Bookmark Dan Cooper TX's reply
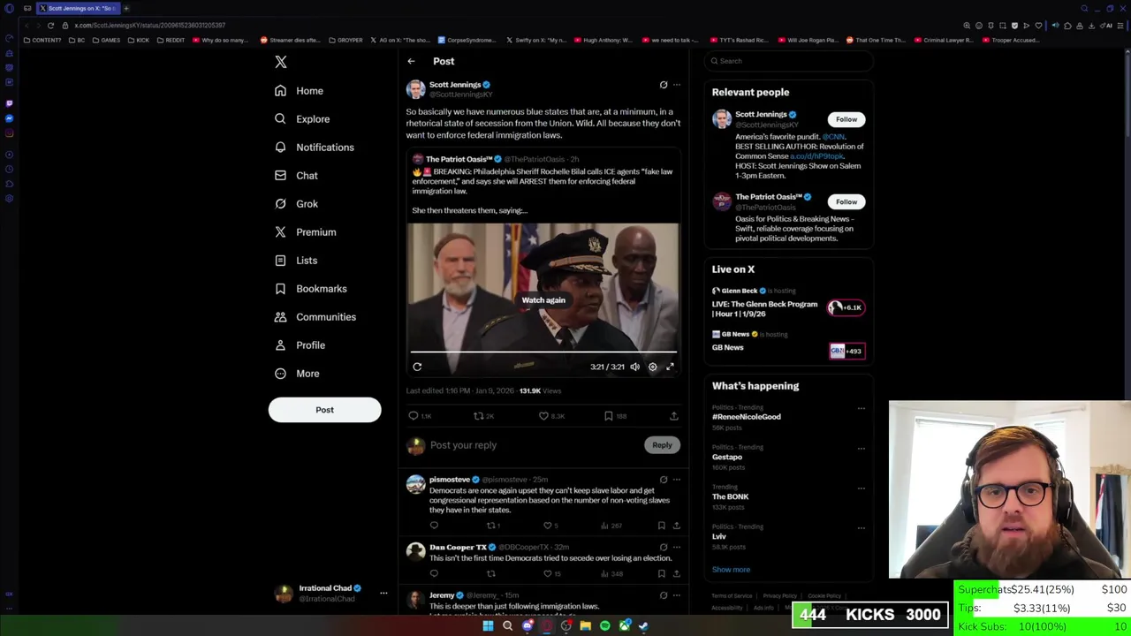Image resolution: width=1131 pixels, height=636 pixels. tap(661, 573)
